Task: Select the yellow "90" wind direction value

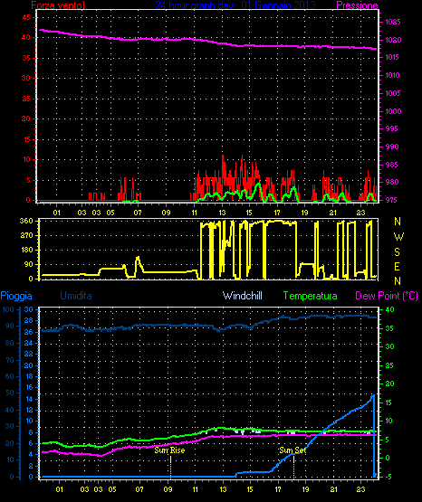Action: pyautogui.click(x=29, y=264)
